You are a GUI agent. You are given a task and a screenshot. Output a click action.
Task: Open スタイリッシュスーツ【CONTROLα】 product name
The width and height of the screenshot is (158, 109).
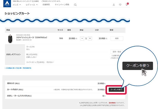32,38
